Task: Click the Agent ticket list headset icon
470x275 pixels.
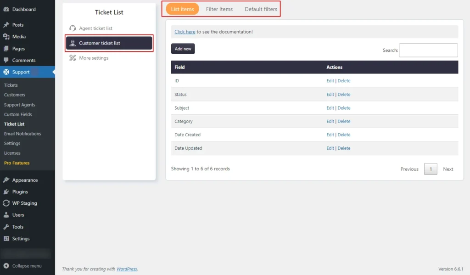Action: coord(73,28)
